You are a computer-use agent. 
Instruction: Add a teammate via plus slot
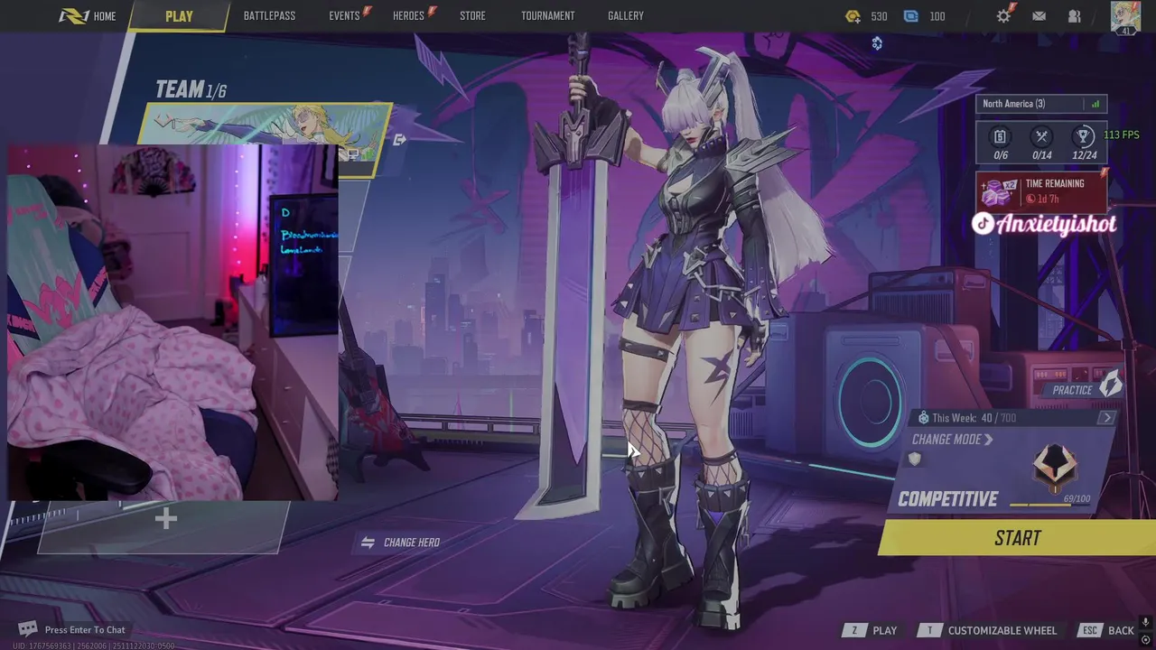165,519
